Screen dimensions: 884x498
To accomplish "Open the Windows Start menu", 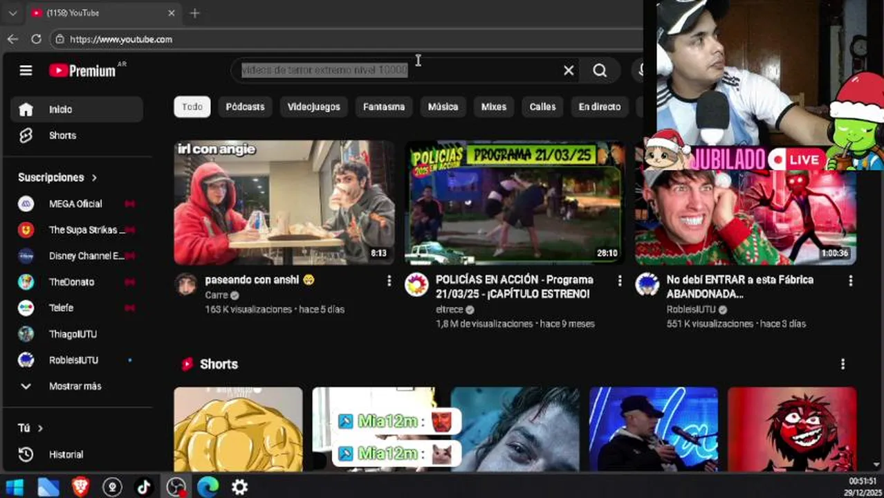I will tap(14, 487).
